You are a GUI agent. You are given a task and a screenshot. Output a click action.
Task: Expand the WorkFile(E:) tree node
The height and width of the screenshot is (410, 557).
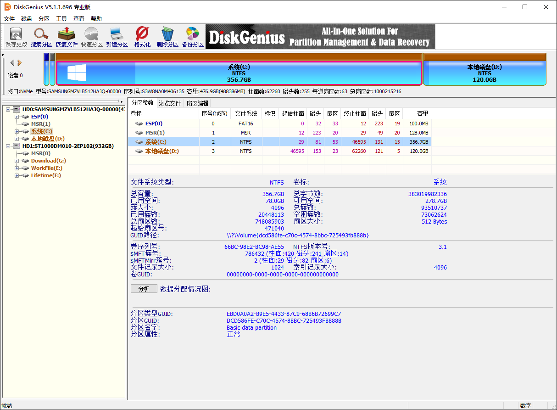17,168
